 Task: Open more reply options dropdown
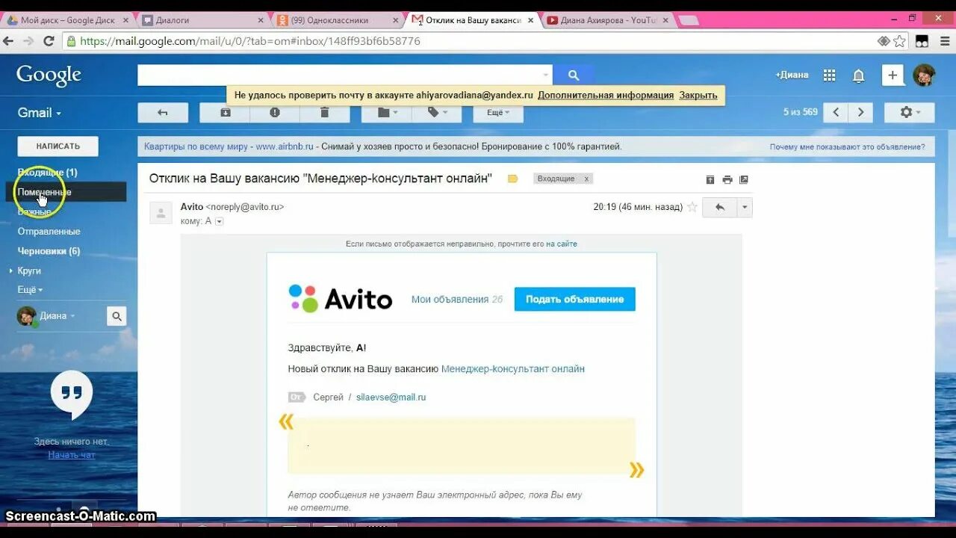pos(745,207)
